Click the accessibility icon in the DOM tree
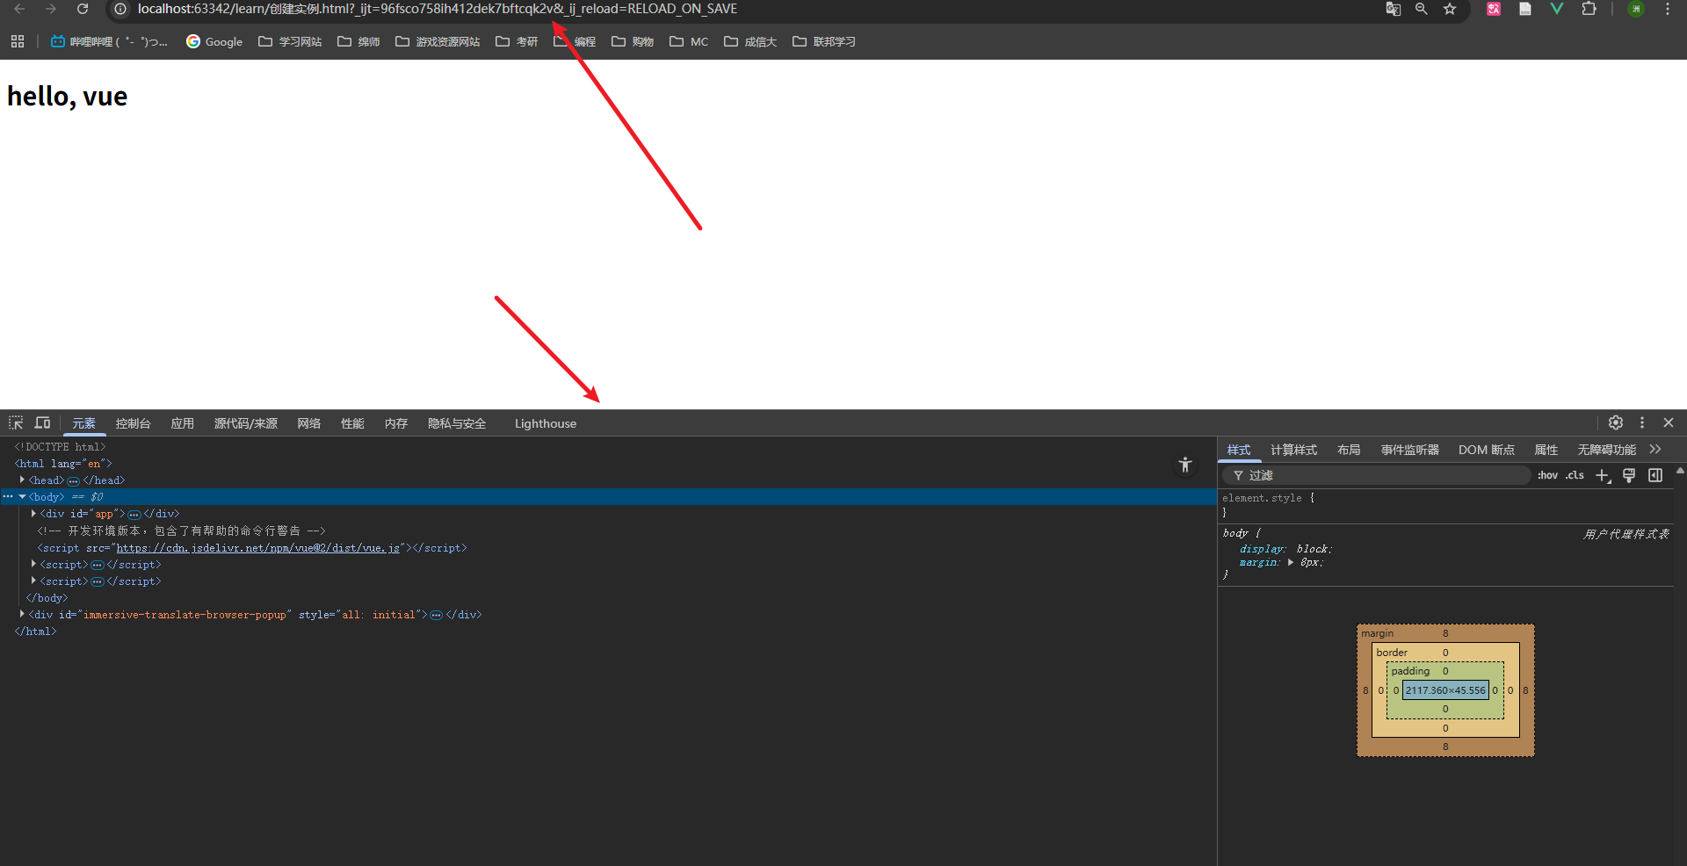Viewport: 1687px width, 866px height. 1185,465
